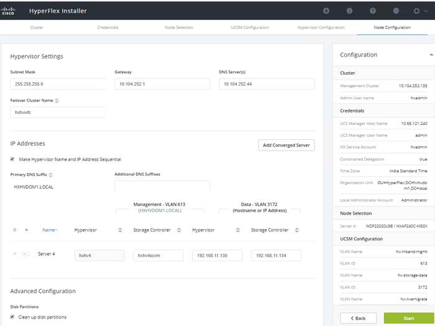This screenshot has height=326, width=435.
Task: Open the help question mark icon
Action: (373, 11)
